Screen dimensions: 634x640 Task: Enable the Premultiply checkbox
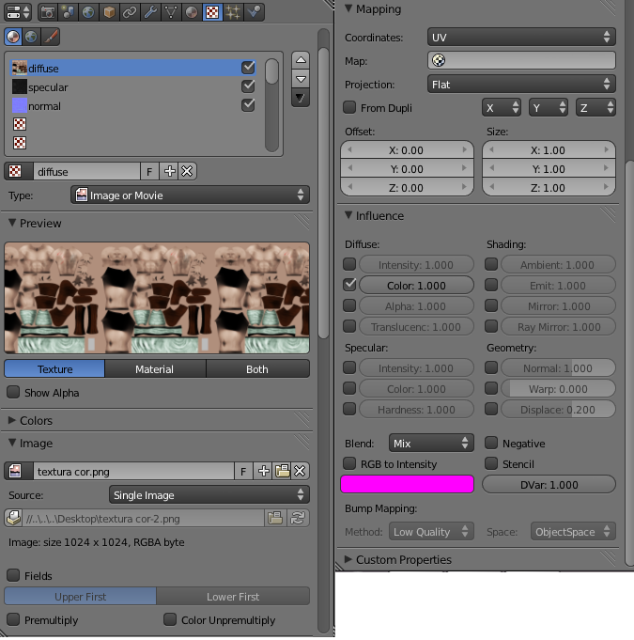(13, 619)
